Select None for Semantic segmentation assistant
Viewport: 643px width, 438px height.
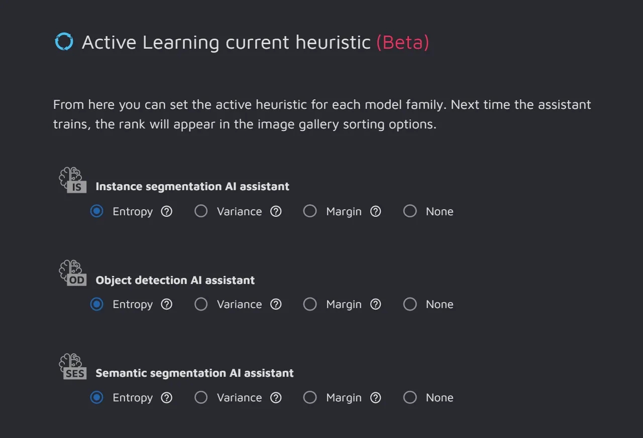click(x=410, y=397)
